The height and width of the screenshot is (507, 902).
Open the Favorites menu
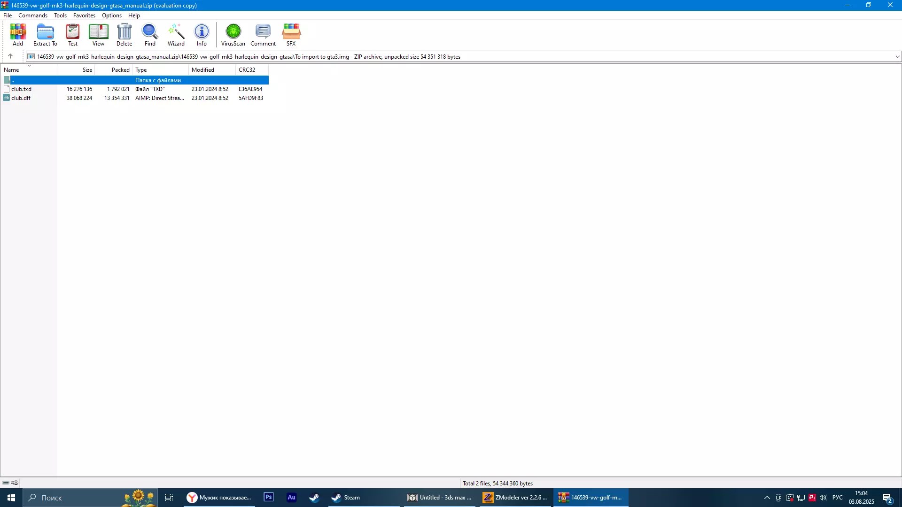[x=84, y=15]
